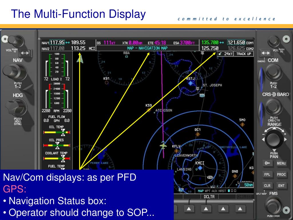Click the Direct-To key
This screenshot has height=220, width=293.
(x=267, y=163)
